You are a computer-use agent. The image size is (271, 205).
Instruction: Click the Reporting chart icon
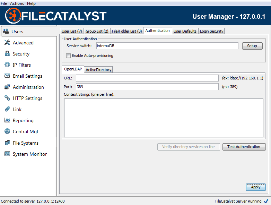7,120
